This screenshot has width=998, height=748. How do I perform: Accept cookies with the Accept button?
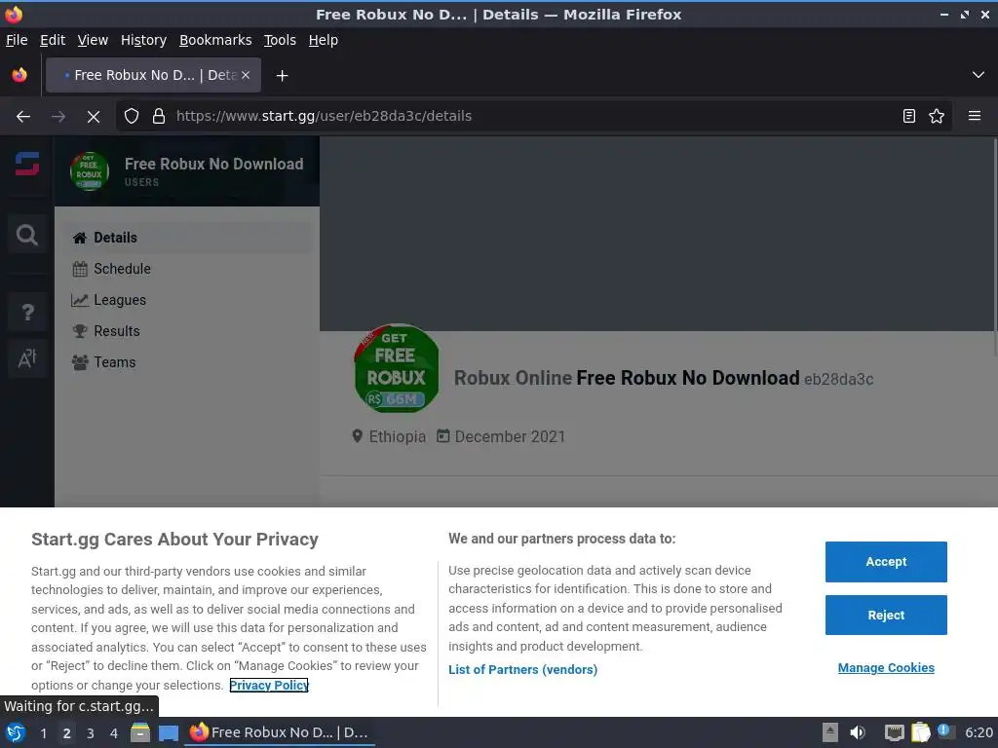[x=886, y=562]
